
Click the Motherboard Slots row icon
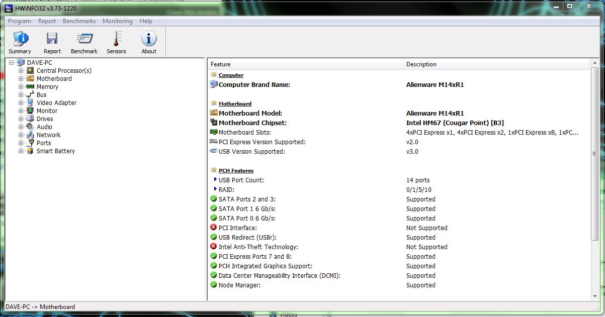[x=214, y=132]
